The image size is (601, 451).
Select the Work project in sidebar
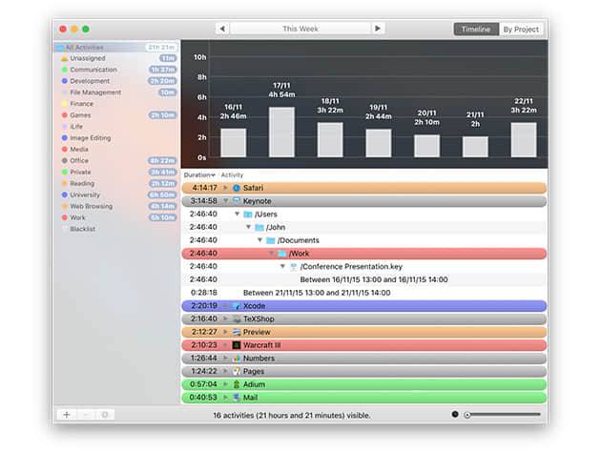point(116,217)
